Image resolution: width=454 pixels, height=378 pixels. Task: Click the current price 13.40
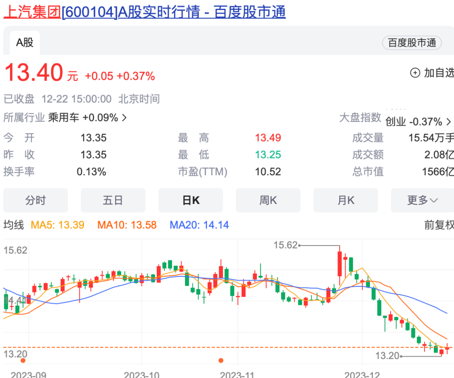(34, 72)
